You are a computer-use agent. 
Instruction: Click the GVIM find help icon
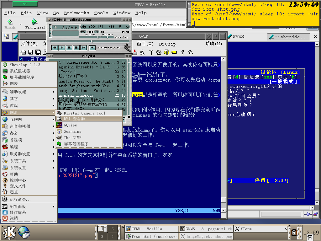pyautogui.click(x=191, y=52)
